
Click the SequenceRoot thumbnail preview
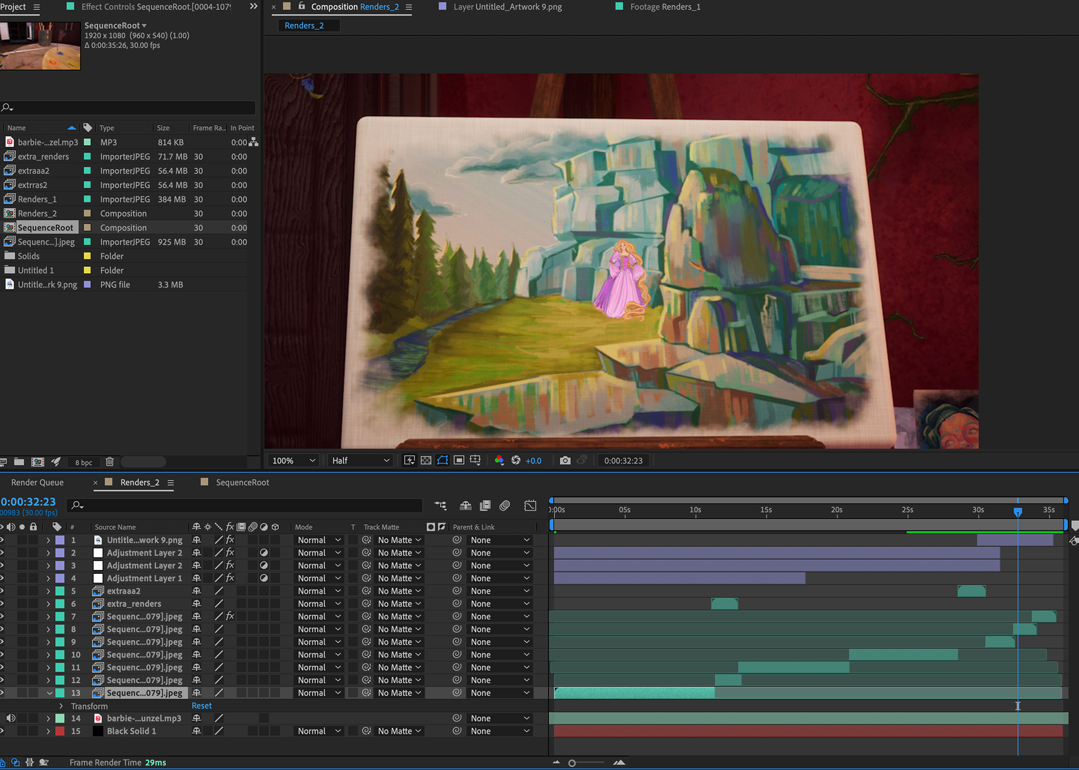40,46
